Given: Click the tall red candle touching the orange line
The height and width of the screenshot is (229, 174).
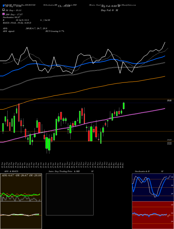Looking at the screenshot, I should click(19, 112).
